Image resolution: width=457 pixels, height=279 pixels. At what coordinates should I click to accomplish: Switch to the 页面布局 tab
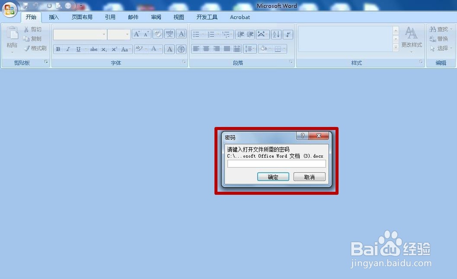(82, 17)
